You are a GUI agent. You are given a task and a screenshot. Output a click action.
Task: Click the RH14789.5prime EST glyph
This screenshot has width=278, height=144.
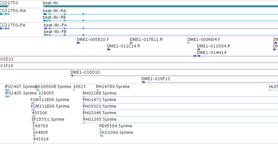[x=97, y=90]
